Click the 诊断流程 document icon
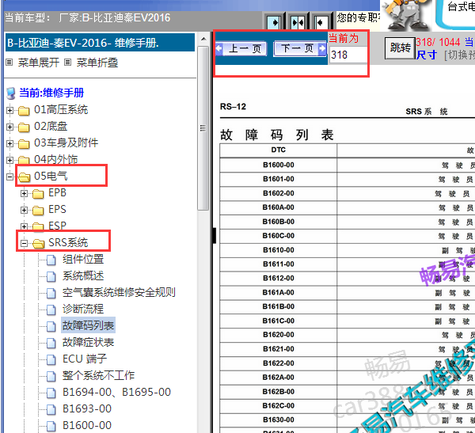Screen dimensions: 475x433 pyautogui.click(x=51, y=310)
